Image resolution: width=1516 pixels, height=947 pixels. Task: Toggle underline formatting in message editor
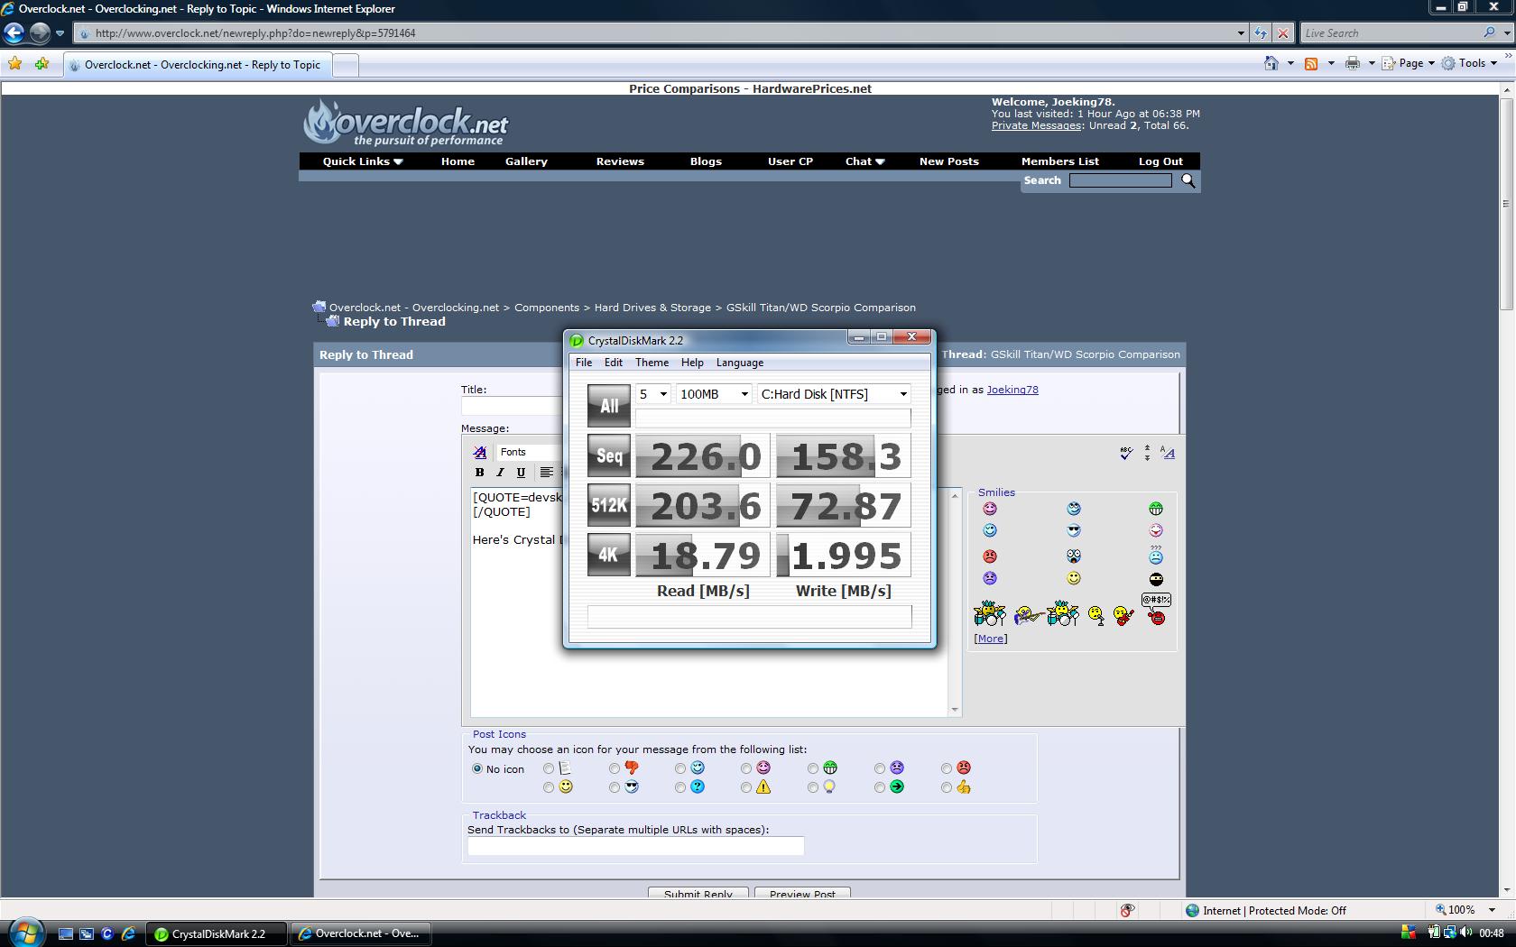click(521, 472)
